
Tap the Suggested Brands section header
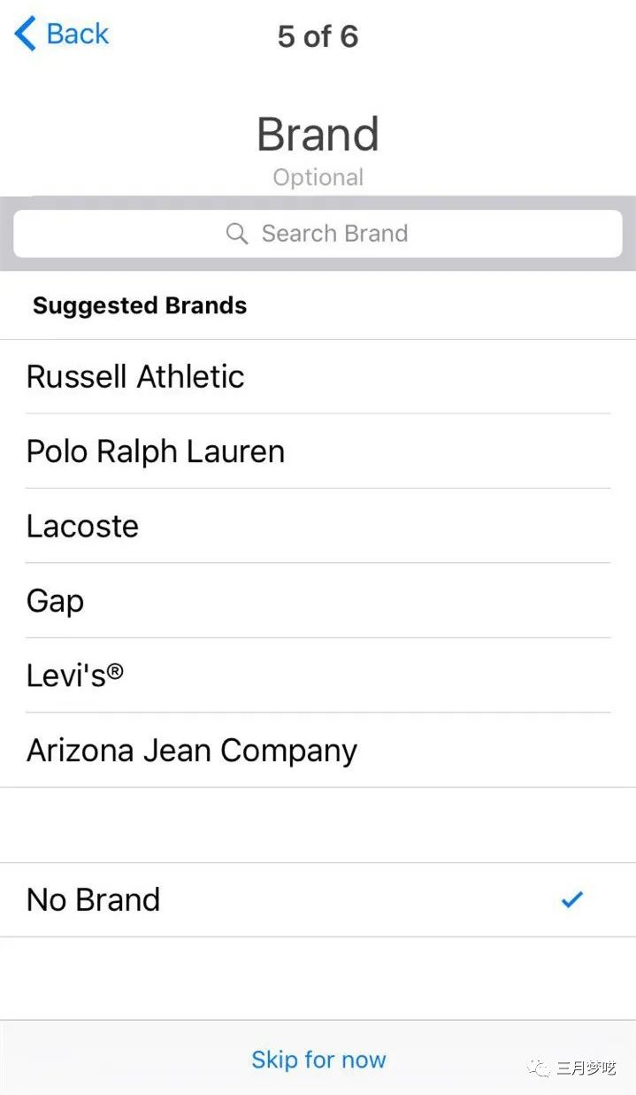[x=140, y=306]
